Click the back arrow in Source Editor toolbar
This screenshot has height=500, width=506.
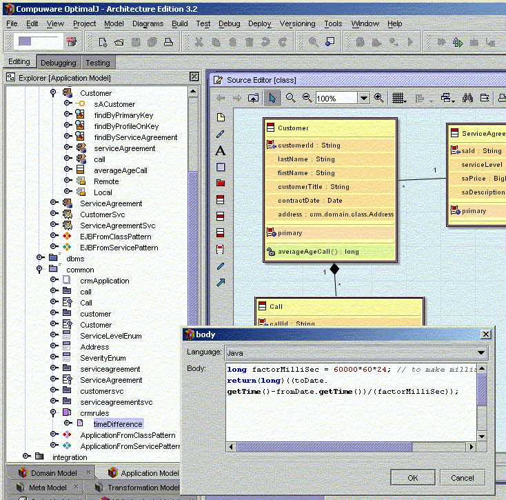(x=221, y=98)
